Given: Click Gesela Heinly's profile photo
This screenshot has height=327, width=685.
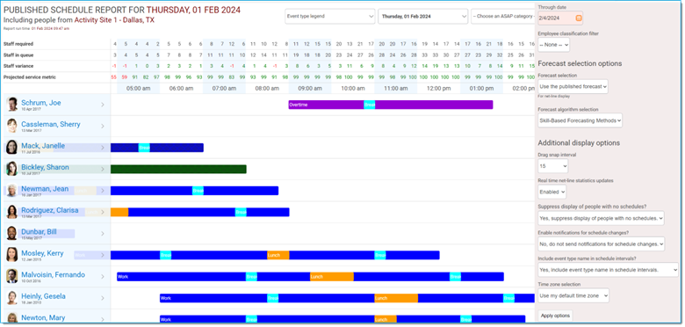Looking at the screenshot, I should (x=12, y=298).
